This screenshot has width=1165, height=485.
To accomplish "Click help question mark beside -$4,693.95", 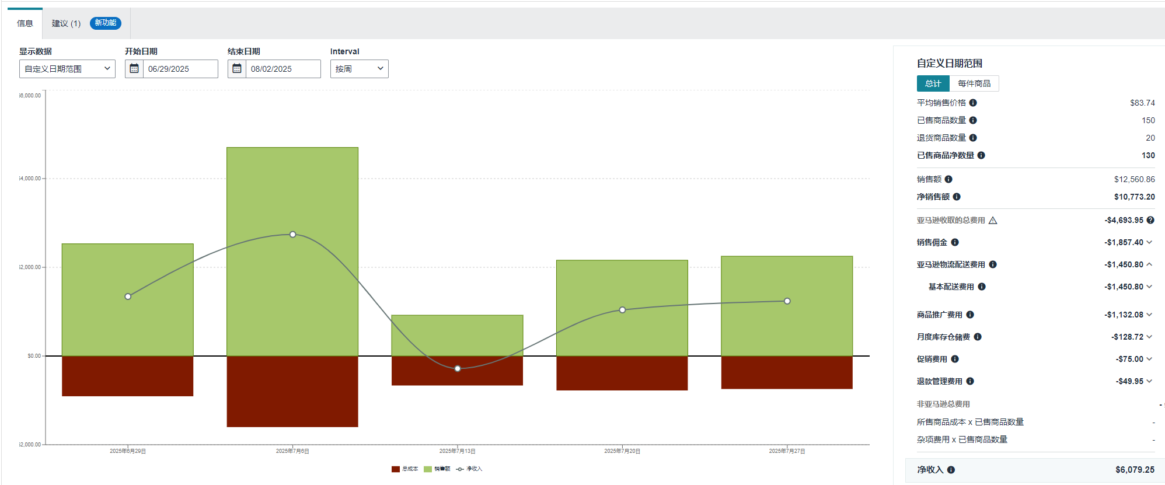I will (x=1150, y=220).
